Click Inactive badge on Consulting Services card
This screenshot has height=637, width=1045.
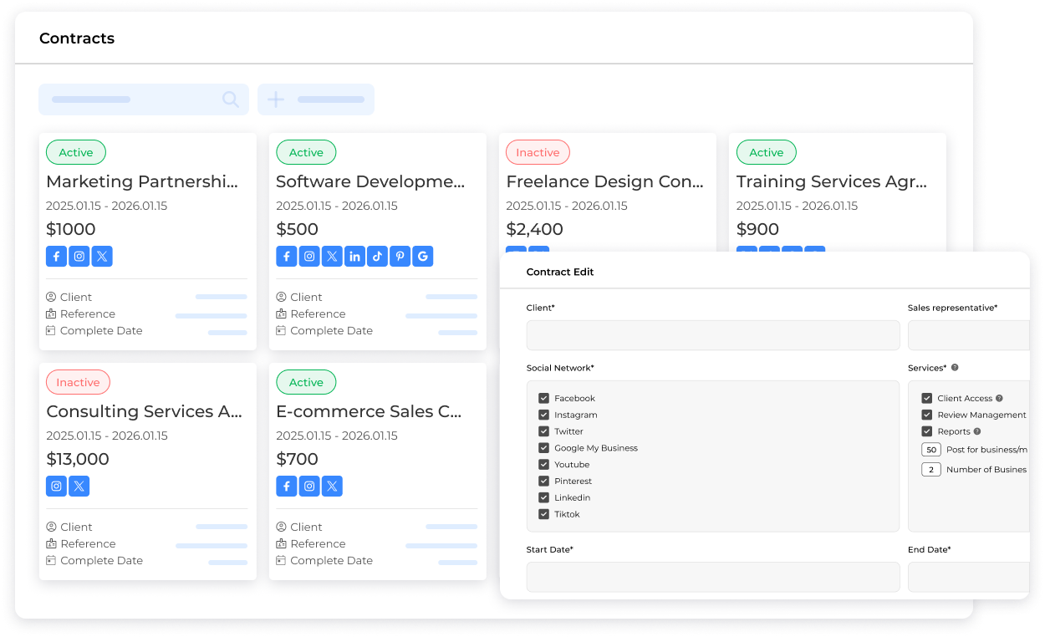tap(78, 382)
